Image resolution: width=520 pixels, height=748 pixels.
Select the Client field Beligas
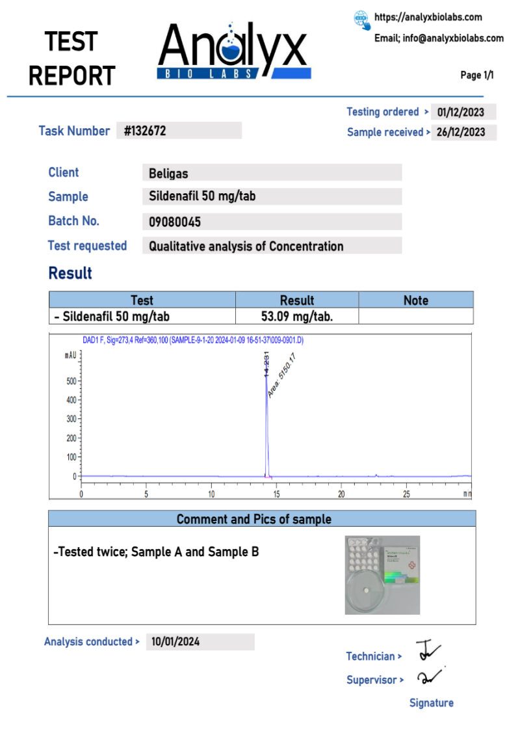click(x=271, y=173)
